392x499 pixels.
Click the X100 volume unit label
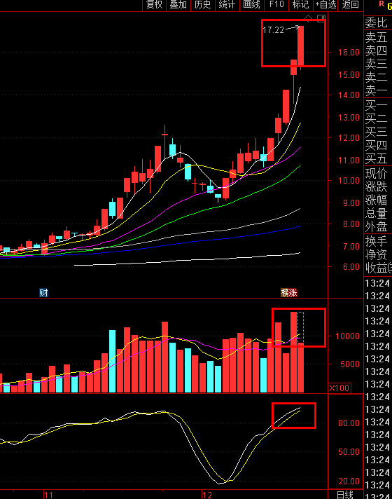(339, 388)
